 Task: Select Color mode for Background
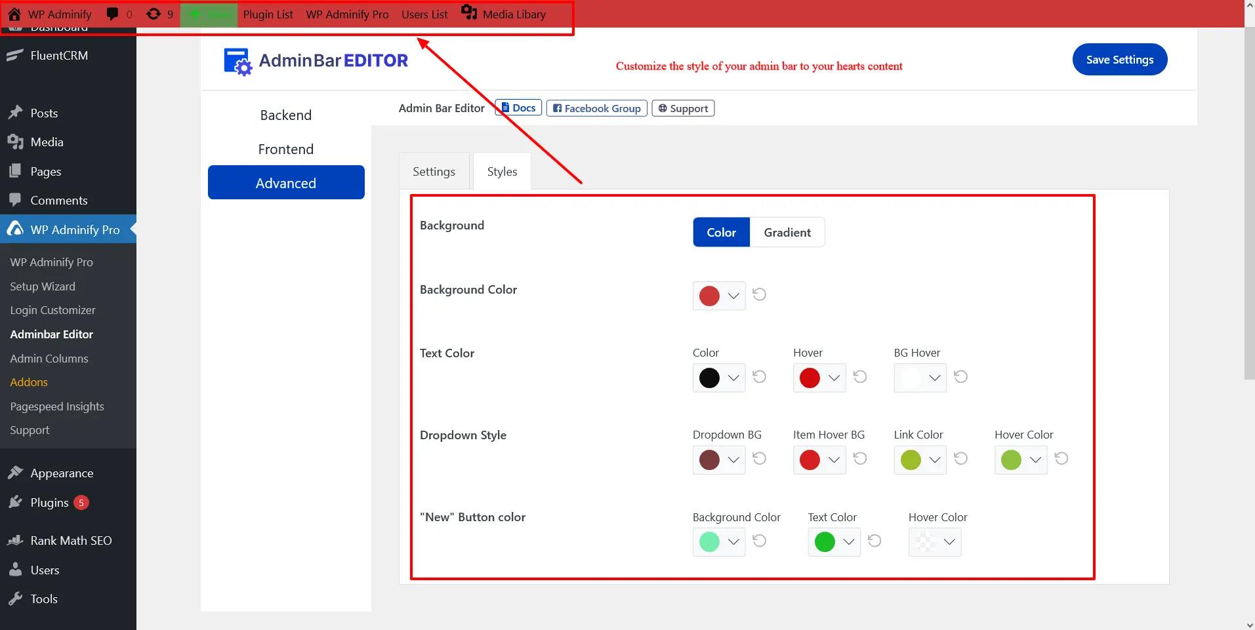(721, 232)
